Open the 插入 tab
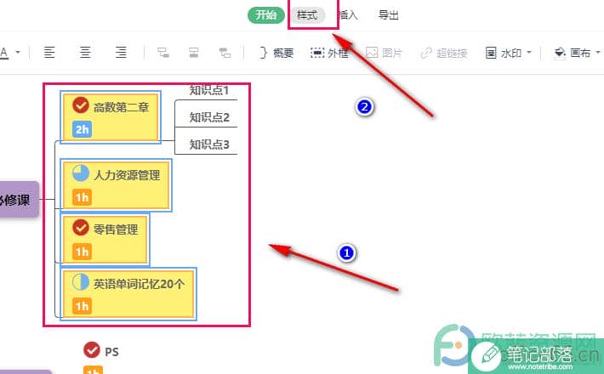 click(x=349, y=15)
